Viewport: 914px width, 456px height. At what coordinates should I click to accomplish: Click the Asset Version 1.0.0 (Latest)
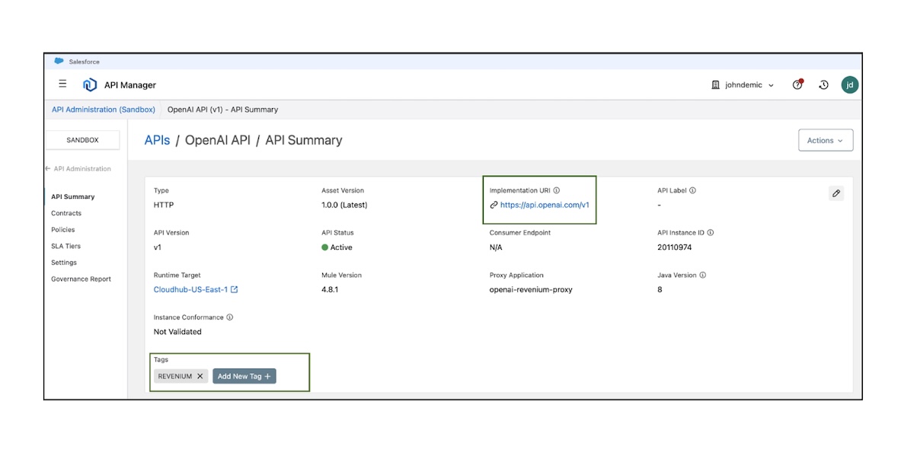click(344, 205)
